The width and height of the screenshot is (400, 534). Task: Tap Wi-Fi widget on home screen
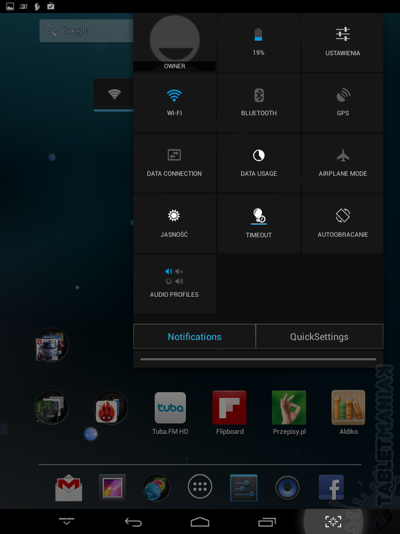click(114, 95)
